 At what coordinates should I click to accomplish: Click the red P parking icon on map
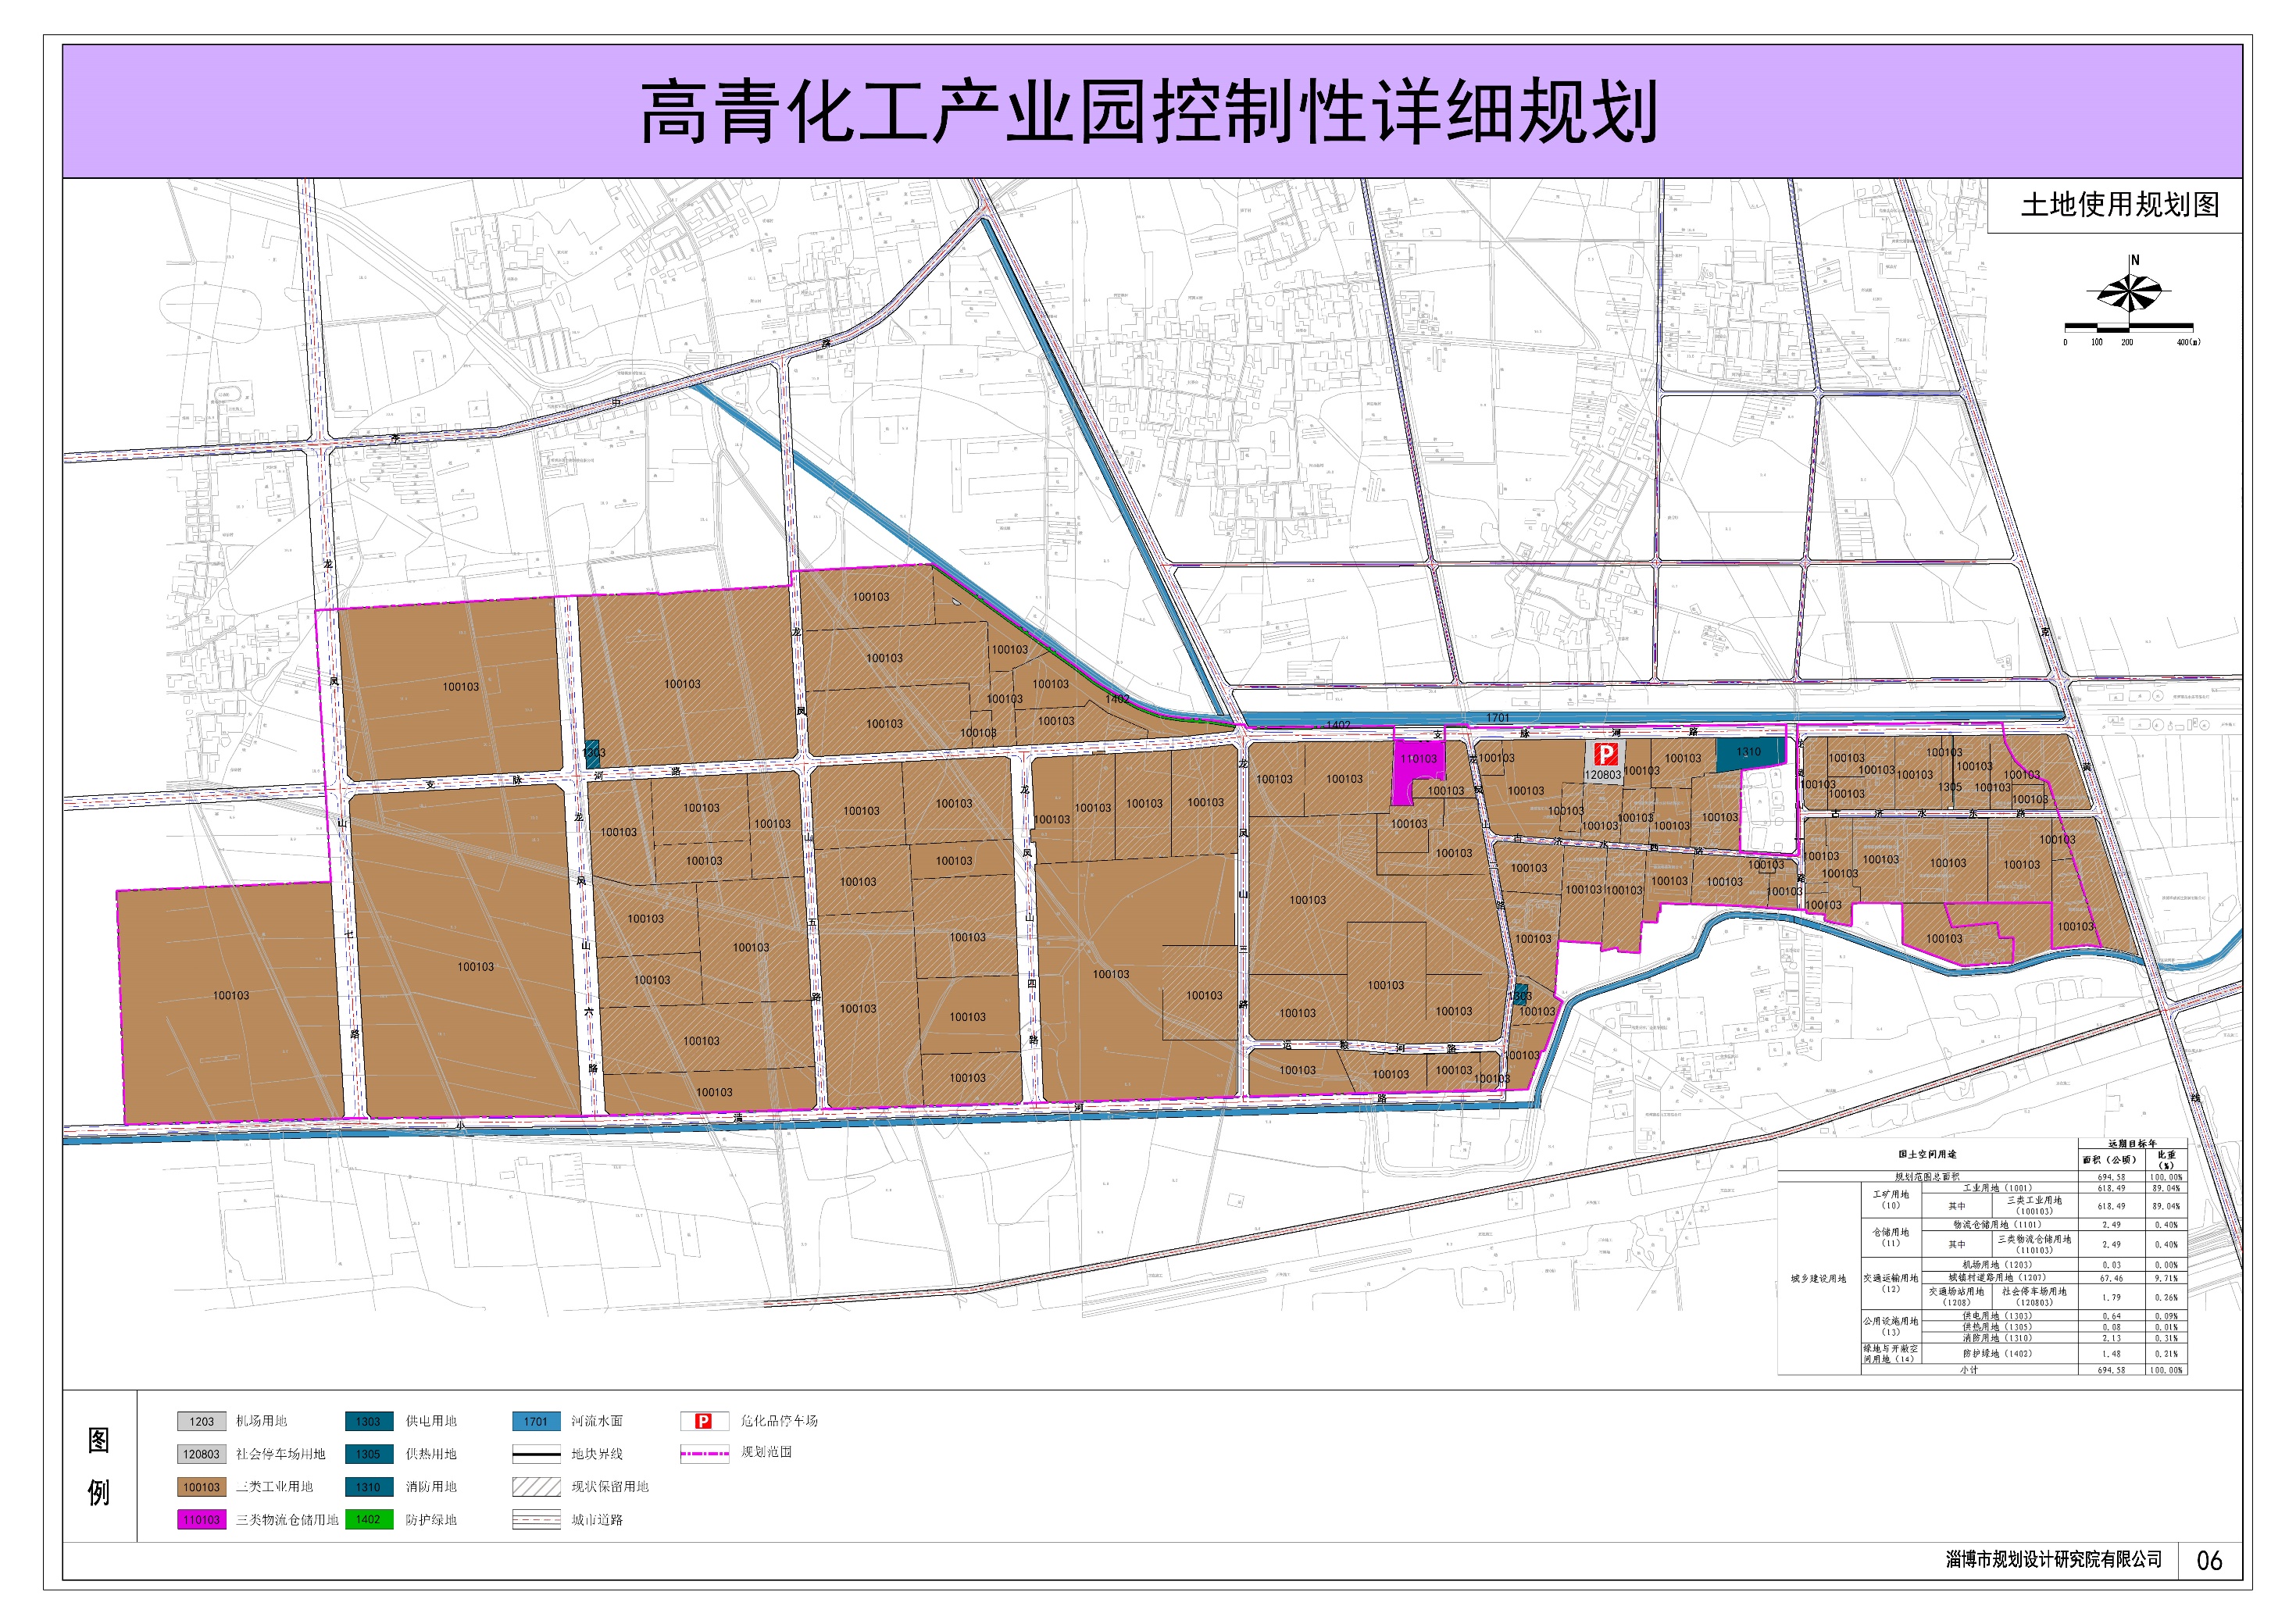point(1605,755)
